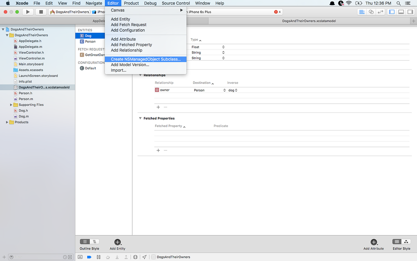Click the issues badge showing 4 errors
Screen dimensions: 417x261
click(x=276, y=11)
